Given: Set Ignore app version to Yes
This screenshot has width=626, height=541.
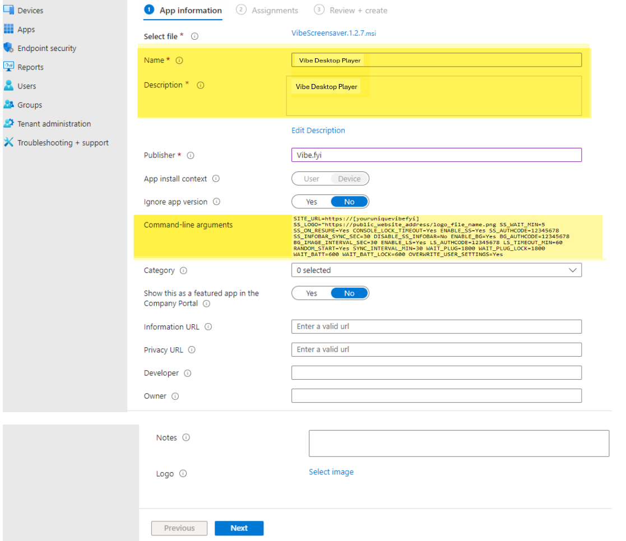Looking at the screenshot, I should [312, 202].
